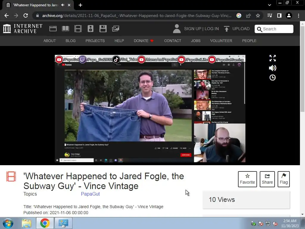Click the forward navigation arrow

tap(16, 16)
